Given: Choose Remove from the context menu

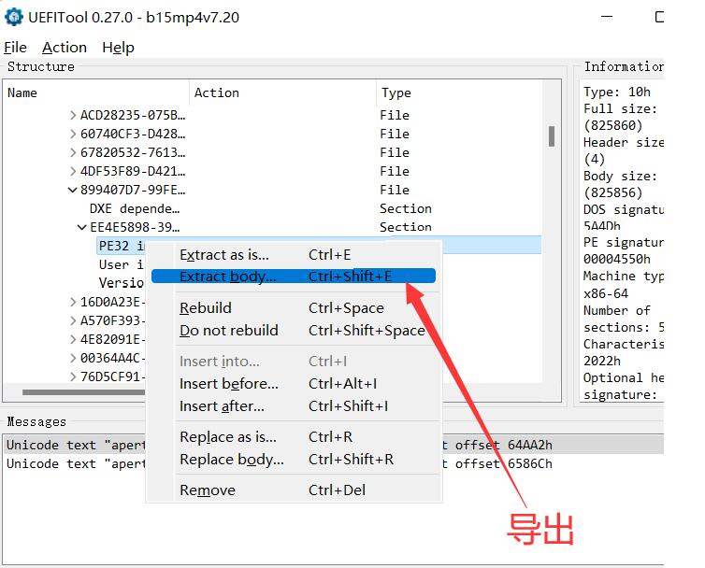Looking at the screenshot, I should pos(295,490).
